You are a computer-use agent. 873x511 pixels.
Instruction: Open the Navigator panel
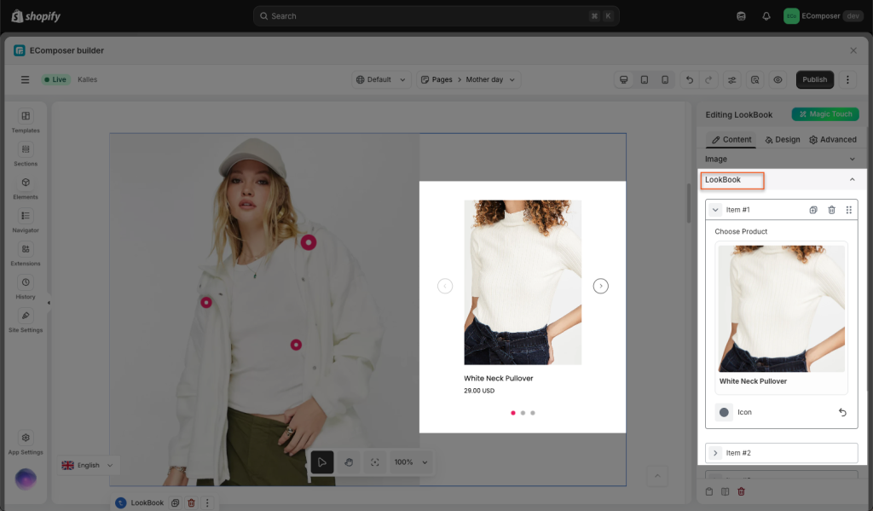click(x=26, y=220)
